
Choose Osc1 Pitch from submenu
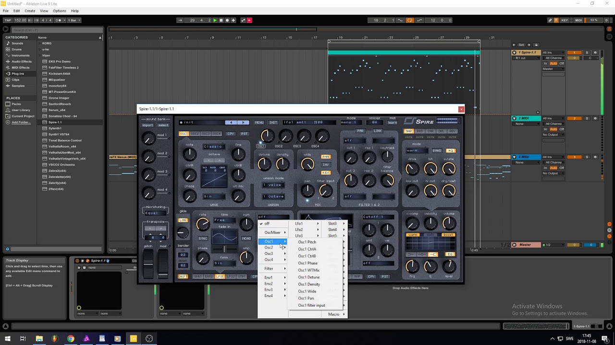tap(307, 242)
